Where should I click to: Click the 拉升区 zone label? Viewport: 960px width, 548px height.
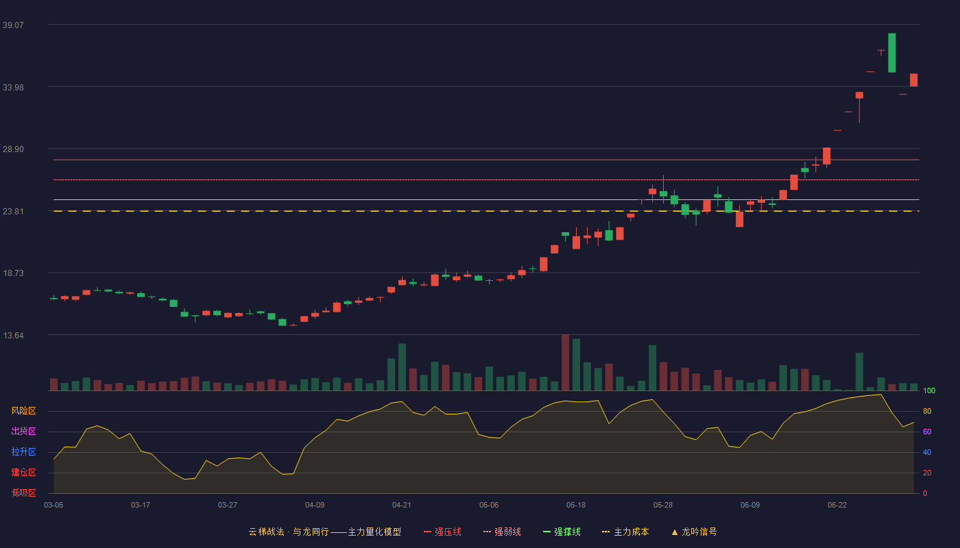(24, 452)
